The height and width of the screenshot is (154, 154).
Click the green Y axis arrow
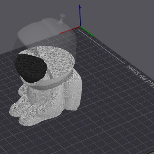pyautogui.click(x=87, y=31)
